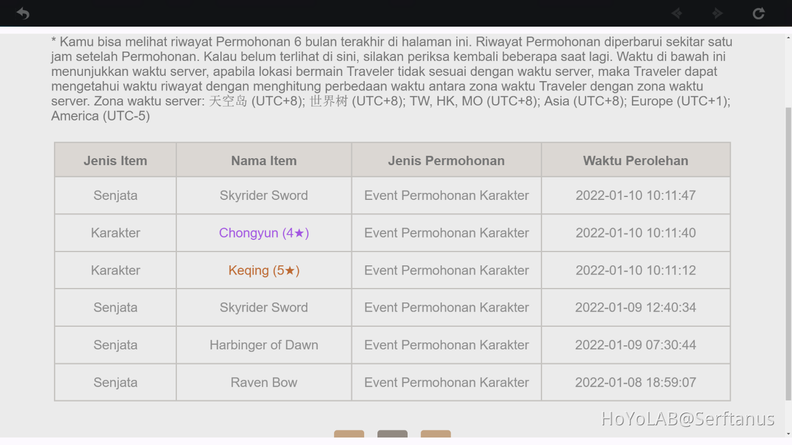Click the refresh icon in the top bar
Viewport: 792px width, 445px height.
point(758,13)
